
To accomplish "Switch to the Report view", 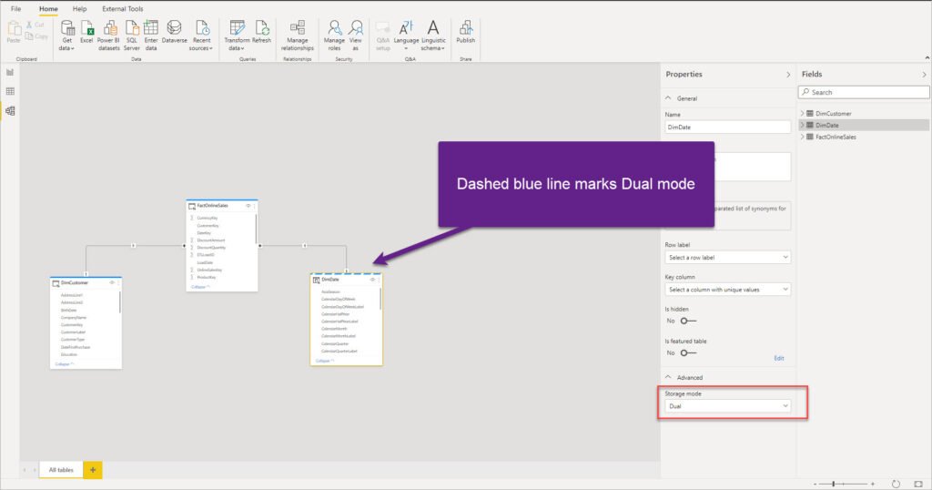I will 10,72.
